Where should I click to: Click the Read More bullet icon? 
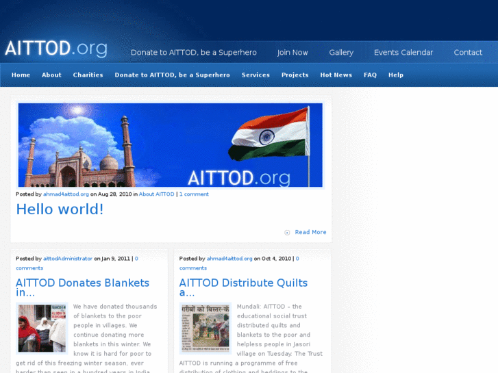(x=287, y=233)
